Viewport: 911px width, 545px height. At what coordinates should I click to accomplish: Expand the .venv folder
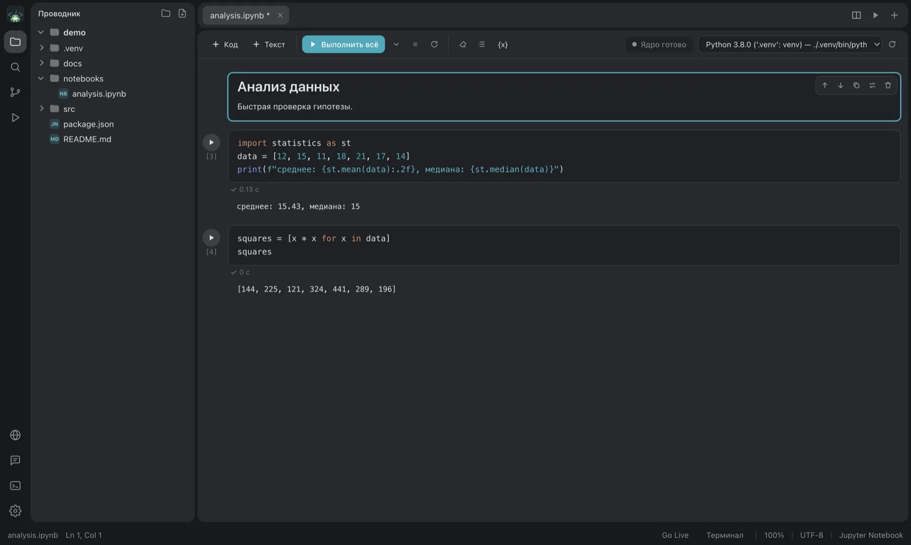click(x=41, y=48)
